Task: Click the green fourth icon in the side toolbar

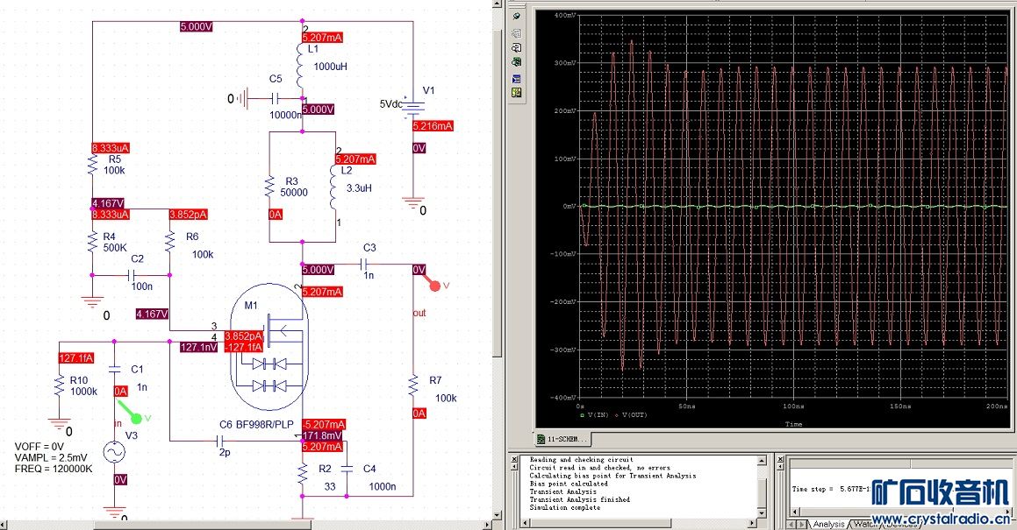Action: (x=517, y=61)
